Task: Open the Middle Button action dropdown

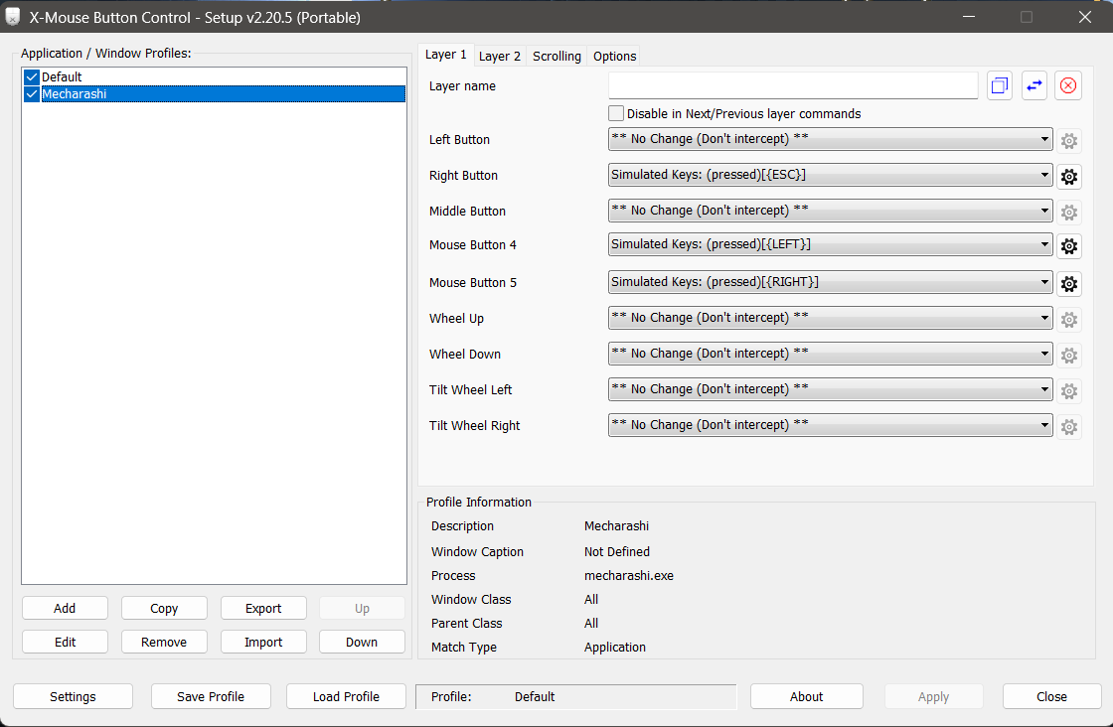Action: 830,211
